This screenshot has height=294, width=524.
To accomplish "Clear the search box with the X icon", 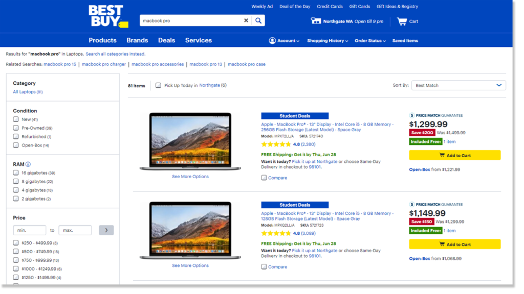I will pyautogui.click(x=246, y=20).
